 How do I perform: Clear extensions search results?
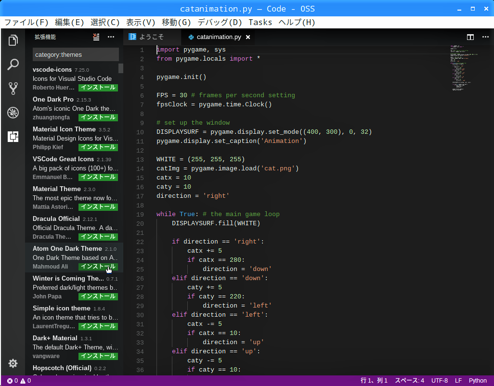click(96, 37)
